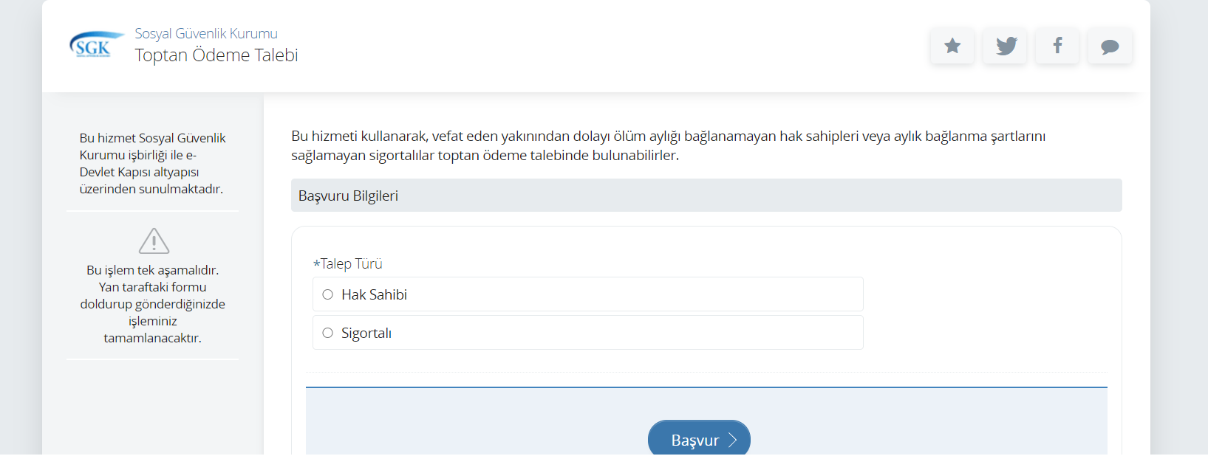Click the chevron arrow inside Başvur button
The image size is (1208, 456).
[x=732, y=441]
